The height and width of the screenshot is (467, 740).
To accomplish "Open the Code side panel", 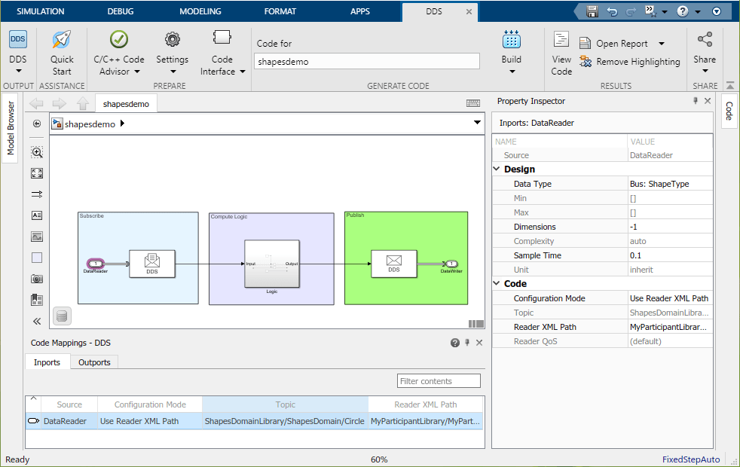I will pyautogui.click(x=729, y=111).
